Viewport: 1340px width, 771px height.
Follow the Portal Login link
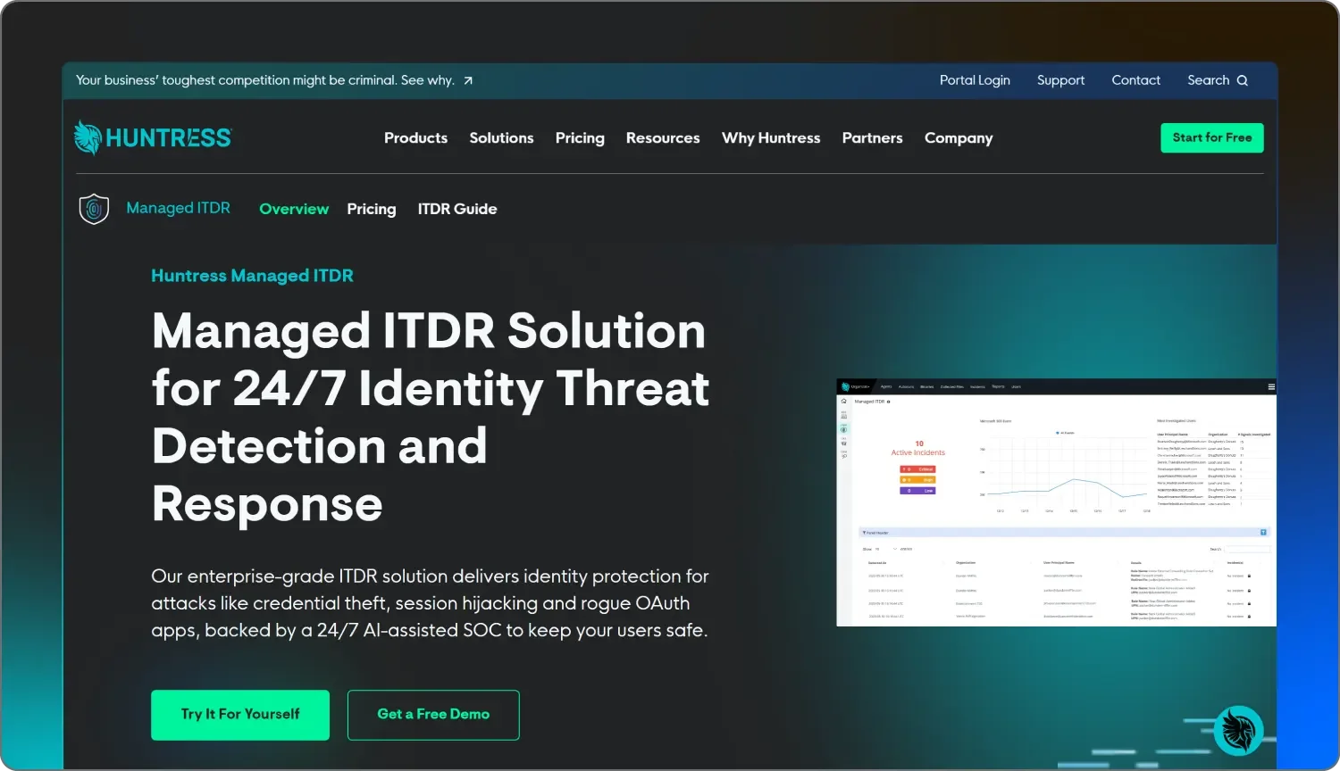pyautogui.click(x=975, y=80)
